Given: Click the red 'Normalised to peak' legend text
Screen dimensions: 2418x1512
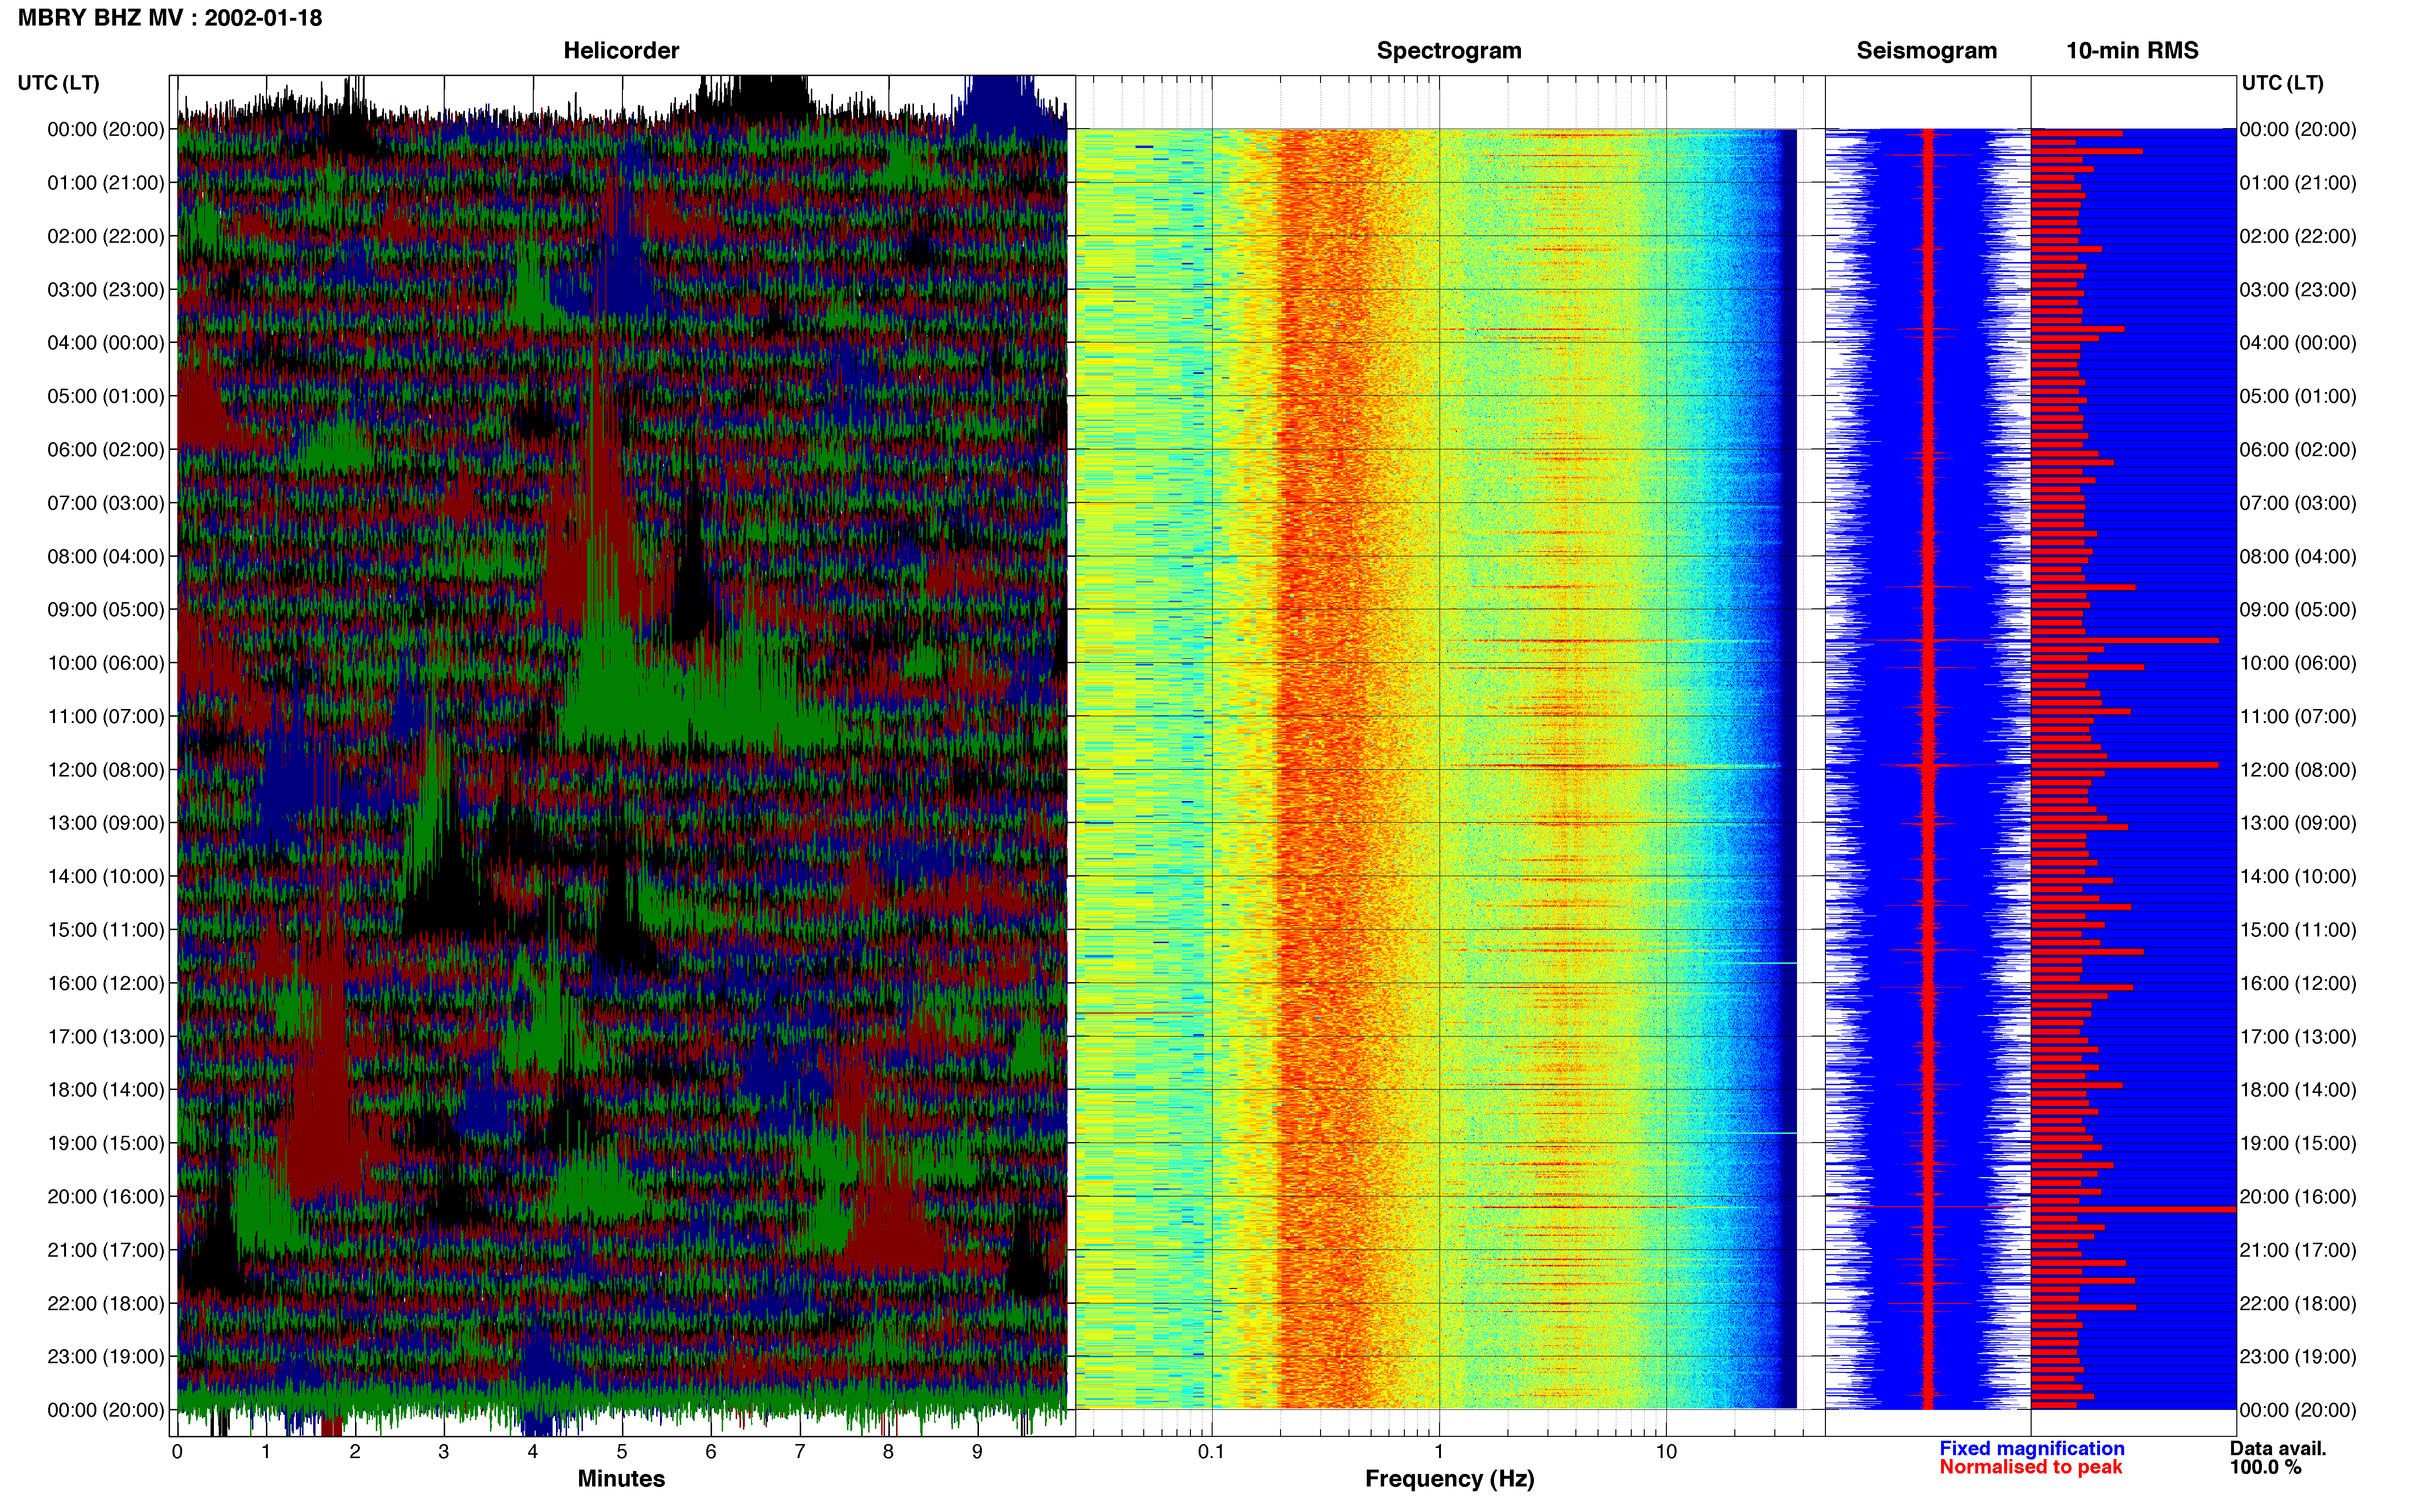Looking at the screenshot, I should coord(2030,1467).
